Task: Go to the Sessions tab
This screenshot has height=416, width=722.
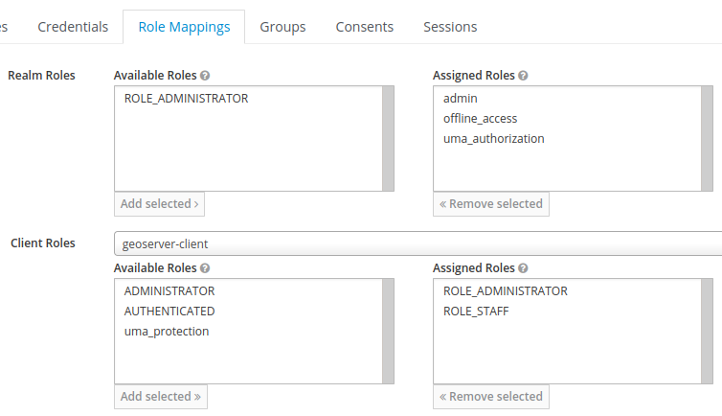Action: (x=450, y=27)
